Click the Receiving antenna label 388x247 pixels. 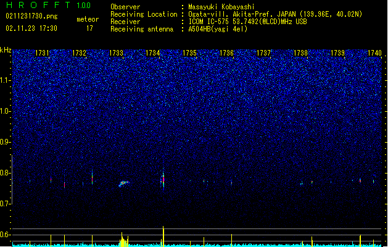pyautogui.click(x=142, y=29)
